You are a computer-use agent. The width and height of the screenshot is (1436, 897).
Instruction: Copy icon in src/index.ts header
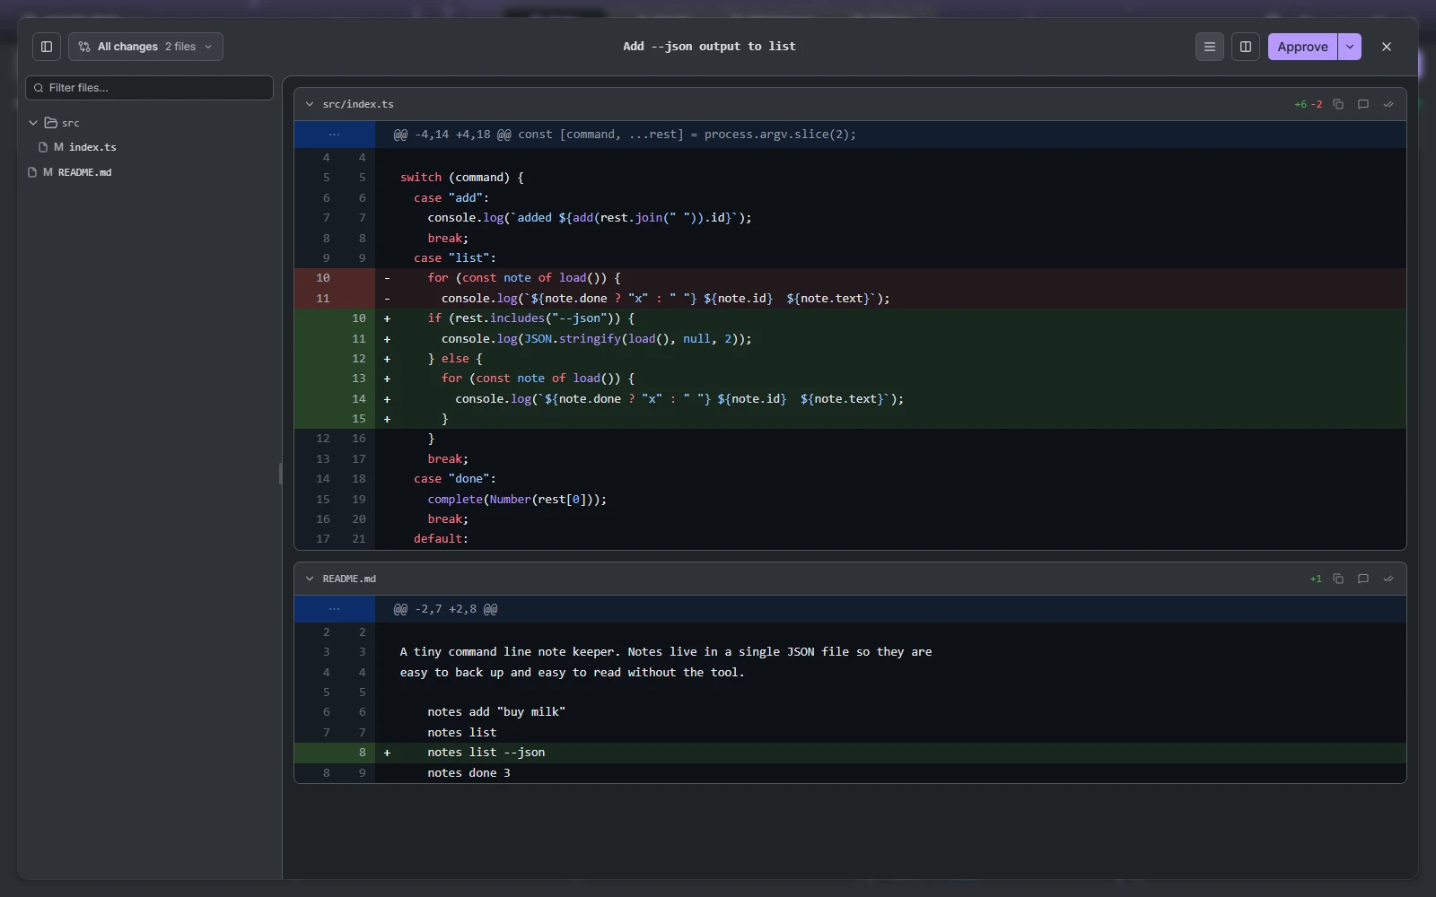click(x=1338, y=104)
